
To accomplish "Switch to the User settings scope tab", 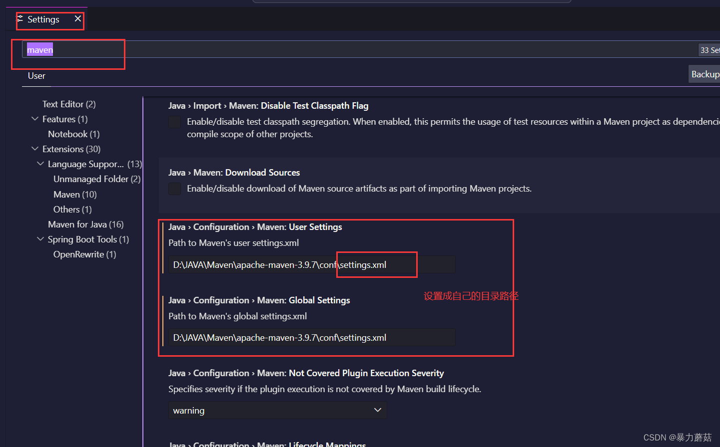I will pos(36,76).
